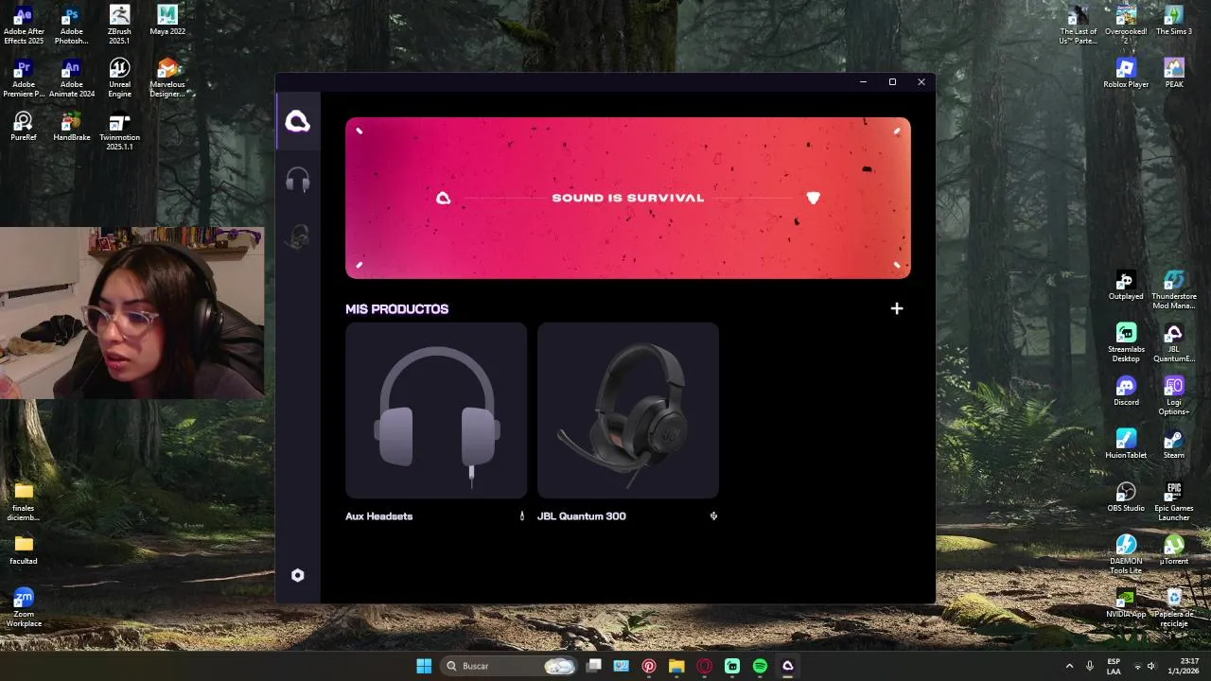Select The Sims 3 desktop shortcut

(1174, 21)
